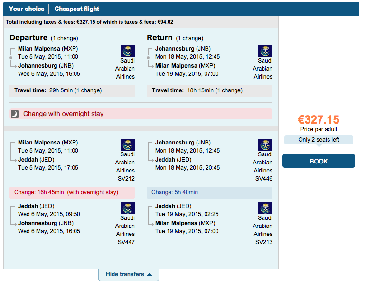Click airline logo beside flight SV212

[127, 145]
